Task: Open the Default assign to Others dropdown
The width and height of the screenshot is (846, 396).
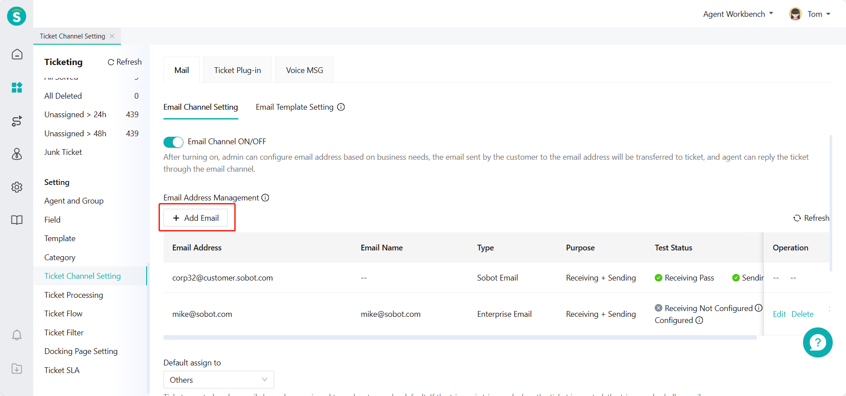Action: point(219,380)
